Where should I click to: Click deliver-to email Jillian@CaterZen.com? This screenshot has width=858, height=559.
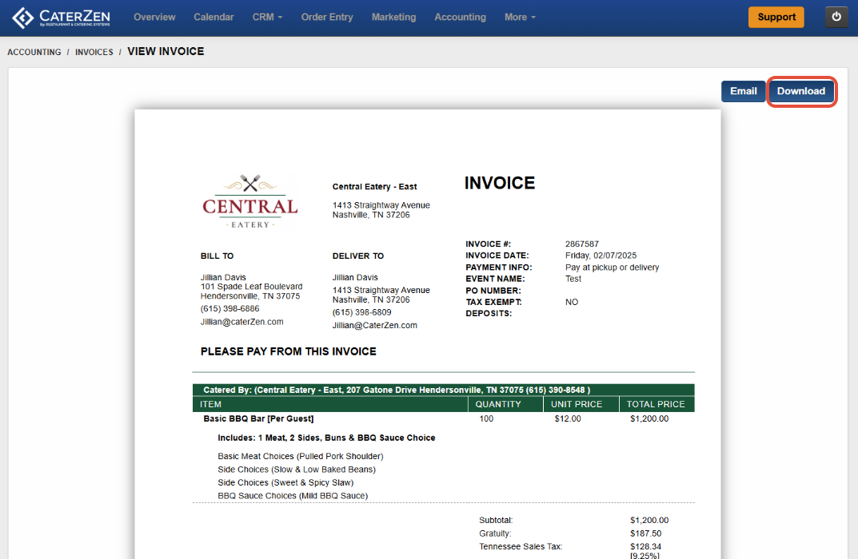[374, 325]
